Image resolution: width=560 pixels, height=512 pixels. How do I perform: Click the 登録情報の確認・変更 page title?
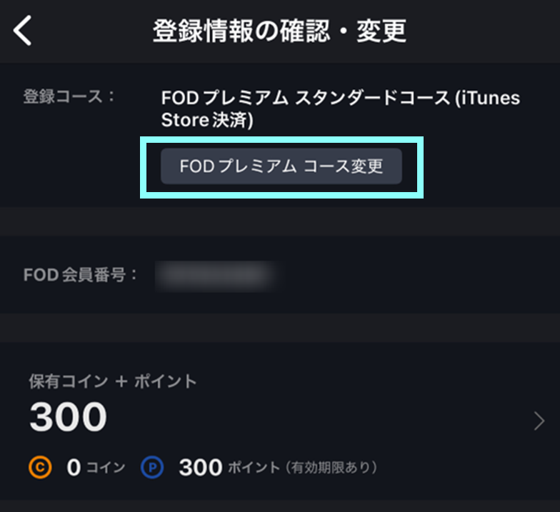pyautogui.click(x=279, y=31)
